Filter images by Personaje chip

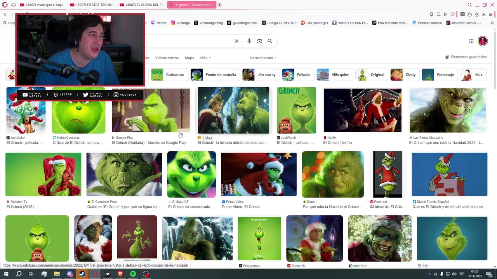(439, 75)
